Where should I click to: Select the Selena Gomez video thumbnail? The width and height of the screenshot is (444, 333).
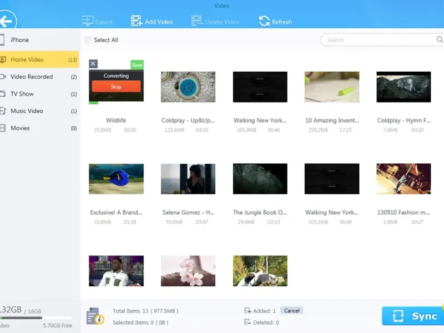tap(188, 179)
